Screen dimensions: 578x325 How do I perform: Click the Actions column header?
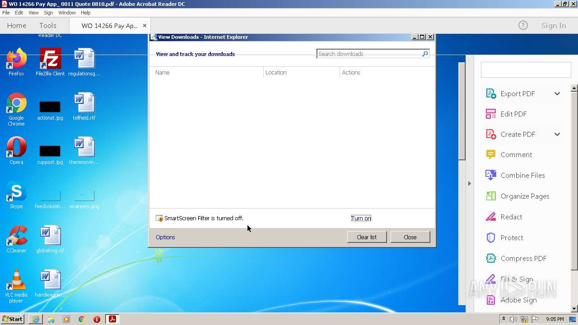[x=387, y=72]
